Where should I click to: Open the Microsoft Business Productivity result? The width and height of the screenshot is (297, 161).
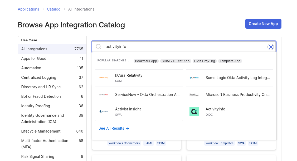(230, 95)
